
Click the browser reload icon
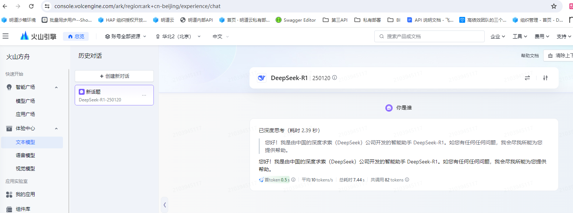pyautogui.click(x=31, y=6)
